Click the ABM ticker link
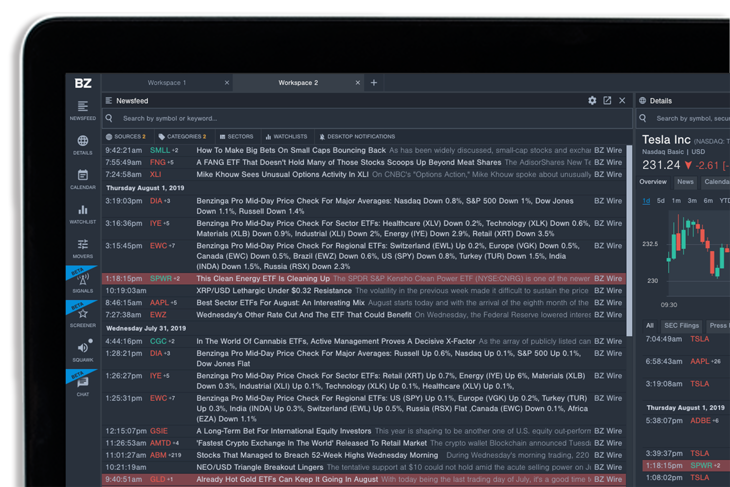Image resolution: width=730 pixels, height=487 pixels. pos(158,455)
